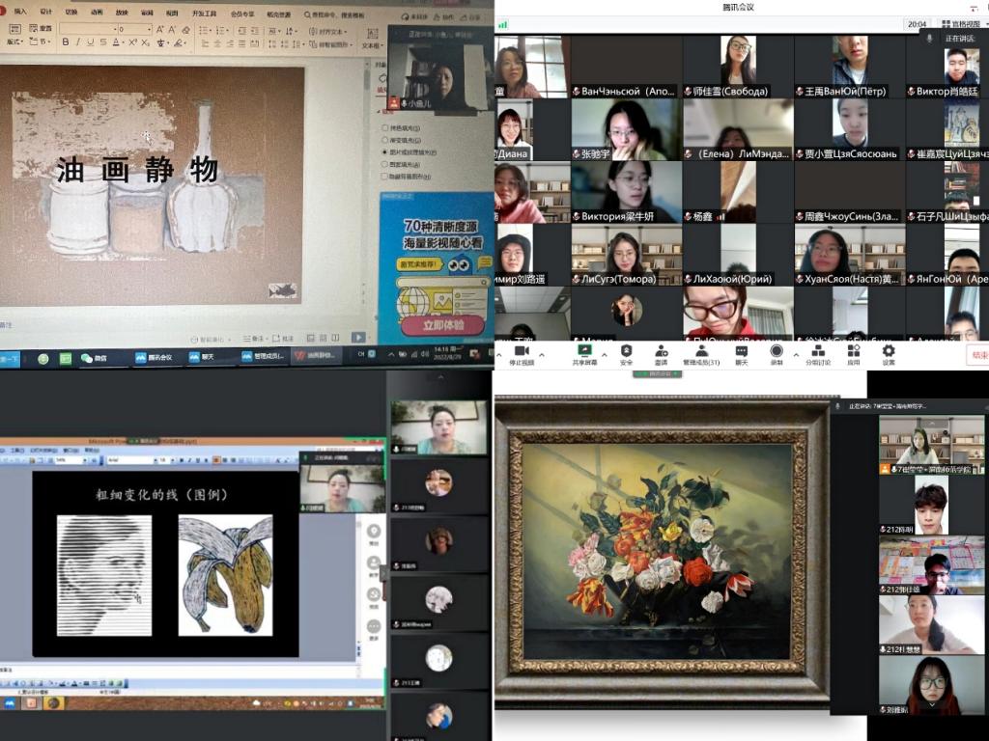Open the meeting Settings gear icon
Screen dimensions: 989x741
pos(889,350)
